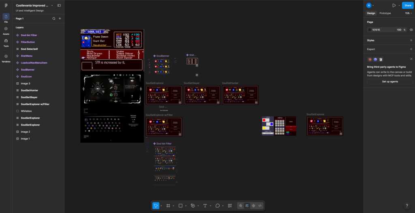Click the Share button
The height and width of the screenshot is (213, 415).
pyautogui.click(x=408, y=5)
